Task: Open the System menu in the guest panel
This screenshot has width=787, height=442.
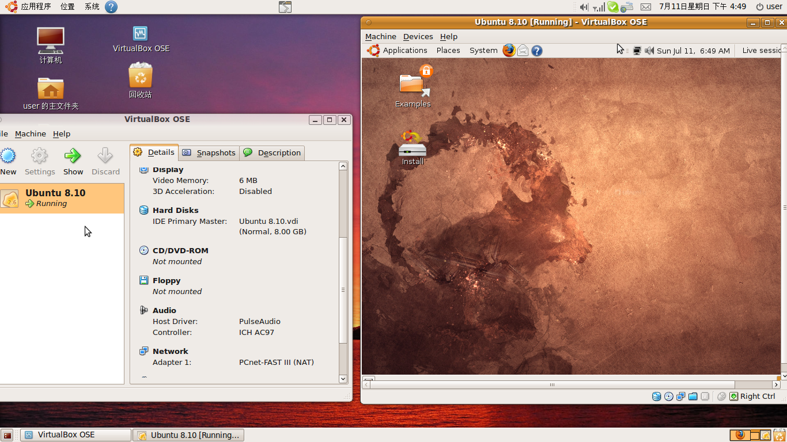Action: point(483,50)
